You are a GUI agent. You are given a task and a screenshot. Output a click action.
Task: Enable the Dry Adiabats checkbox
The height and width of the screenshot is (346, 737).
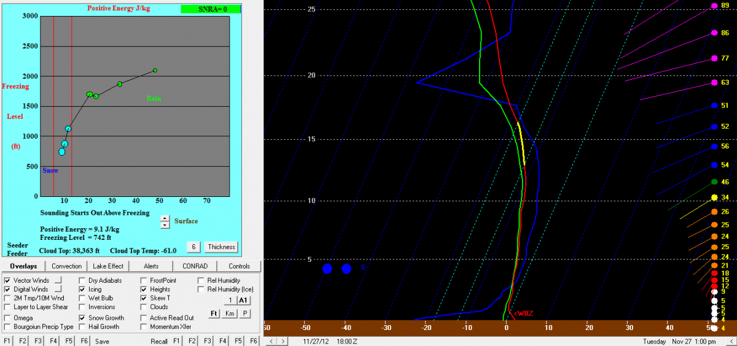pyautogui.click(x=82, y=280)
